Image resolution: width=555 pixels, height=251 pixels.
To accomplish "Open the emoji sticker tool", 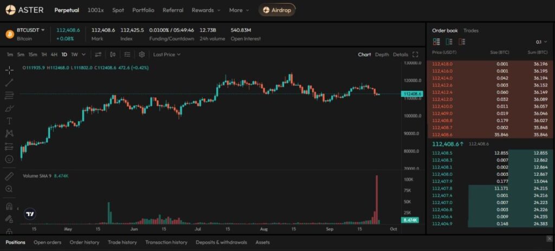I will 9,159.
